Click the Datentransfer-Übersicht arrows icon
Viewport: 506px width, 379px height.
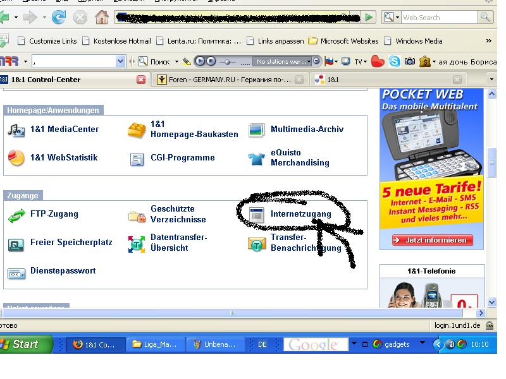click(137, 244)
